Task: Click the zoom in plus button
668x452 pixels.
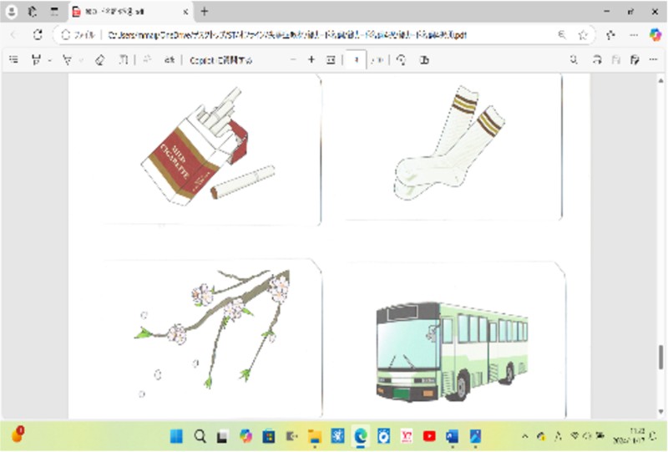Action: pos(311,60)
